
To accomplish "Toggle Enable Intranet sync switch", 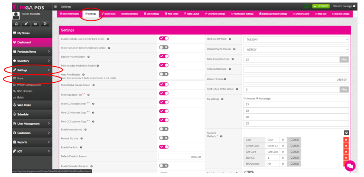I will point(164,129).
